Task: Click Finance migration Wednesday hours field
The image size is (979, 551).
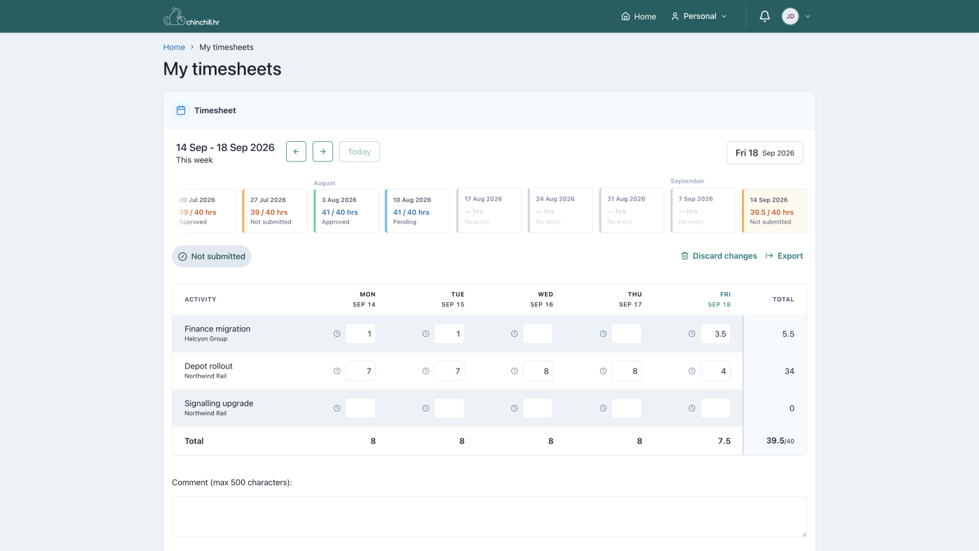Action: click(x=538, y=334)
